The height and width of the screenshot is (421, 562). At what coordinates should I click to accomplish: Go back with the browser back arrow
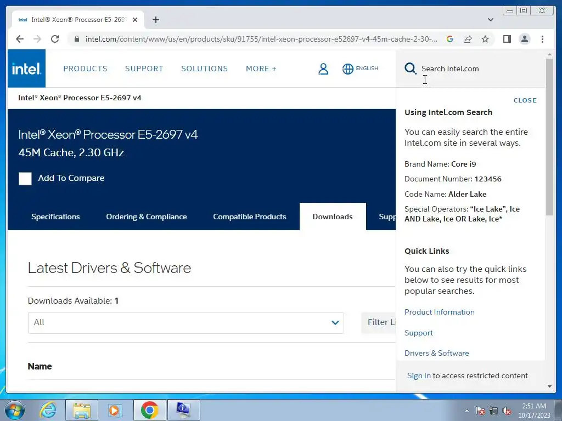pos(20,39)
